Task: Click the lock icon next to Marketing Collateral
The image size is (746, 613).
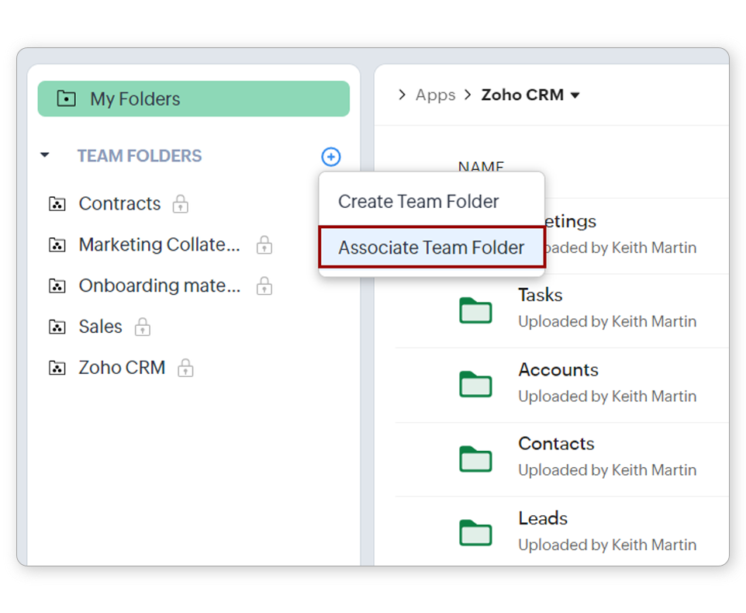Action: point(264,245)
